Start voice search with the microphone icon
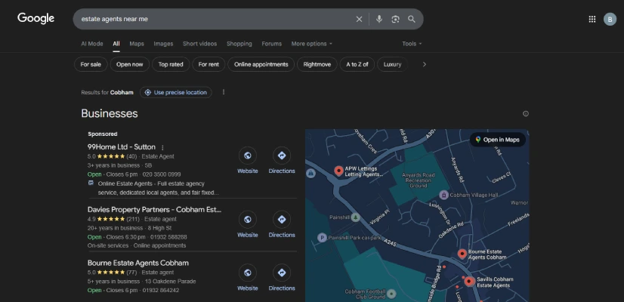 pyautogui.click(x=379, y=19)
